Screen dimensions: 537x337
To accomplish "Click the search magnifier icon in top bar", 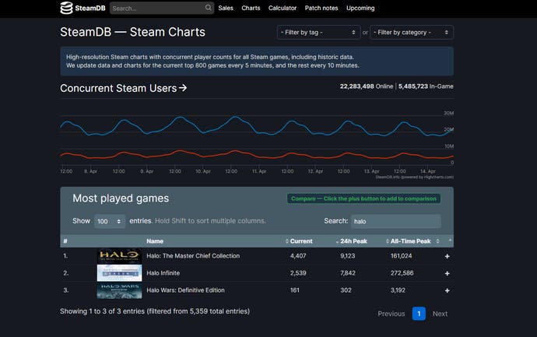I will 209,8.
